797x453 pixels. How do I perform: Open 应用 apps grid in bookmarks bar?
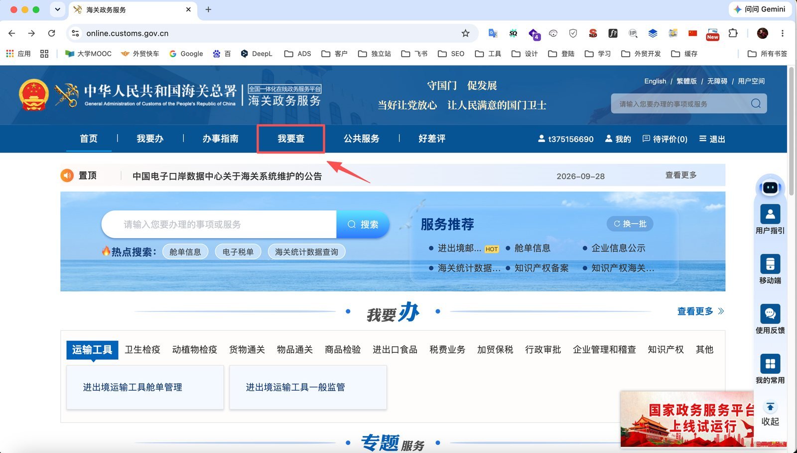pyautogui.click(x=18, y=54)
